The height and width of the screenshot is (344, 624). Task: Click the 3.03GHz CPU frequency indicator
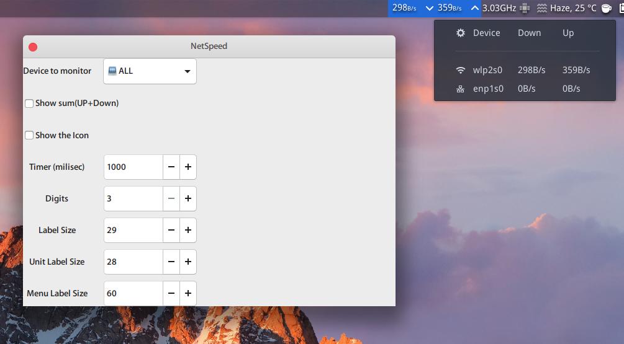pyautogui.click(x=499, y=8)
